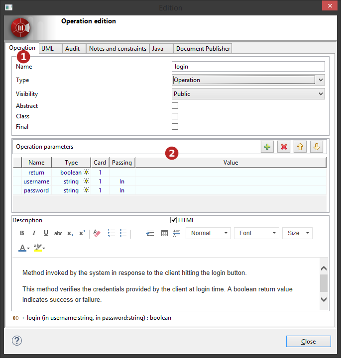Click the Name field containing login
This screenshot has width=341, height=358.
coord(248,67)
